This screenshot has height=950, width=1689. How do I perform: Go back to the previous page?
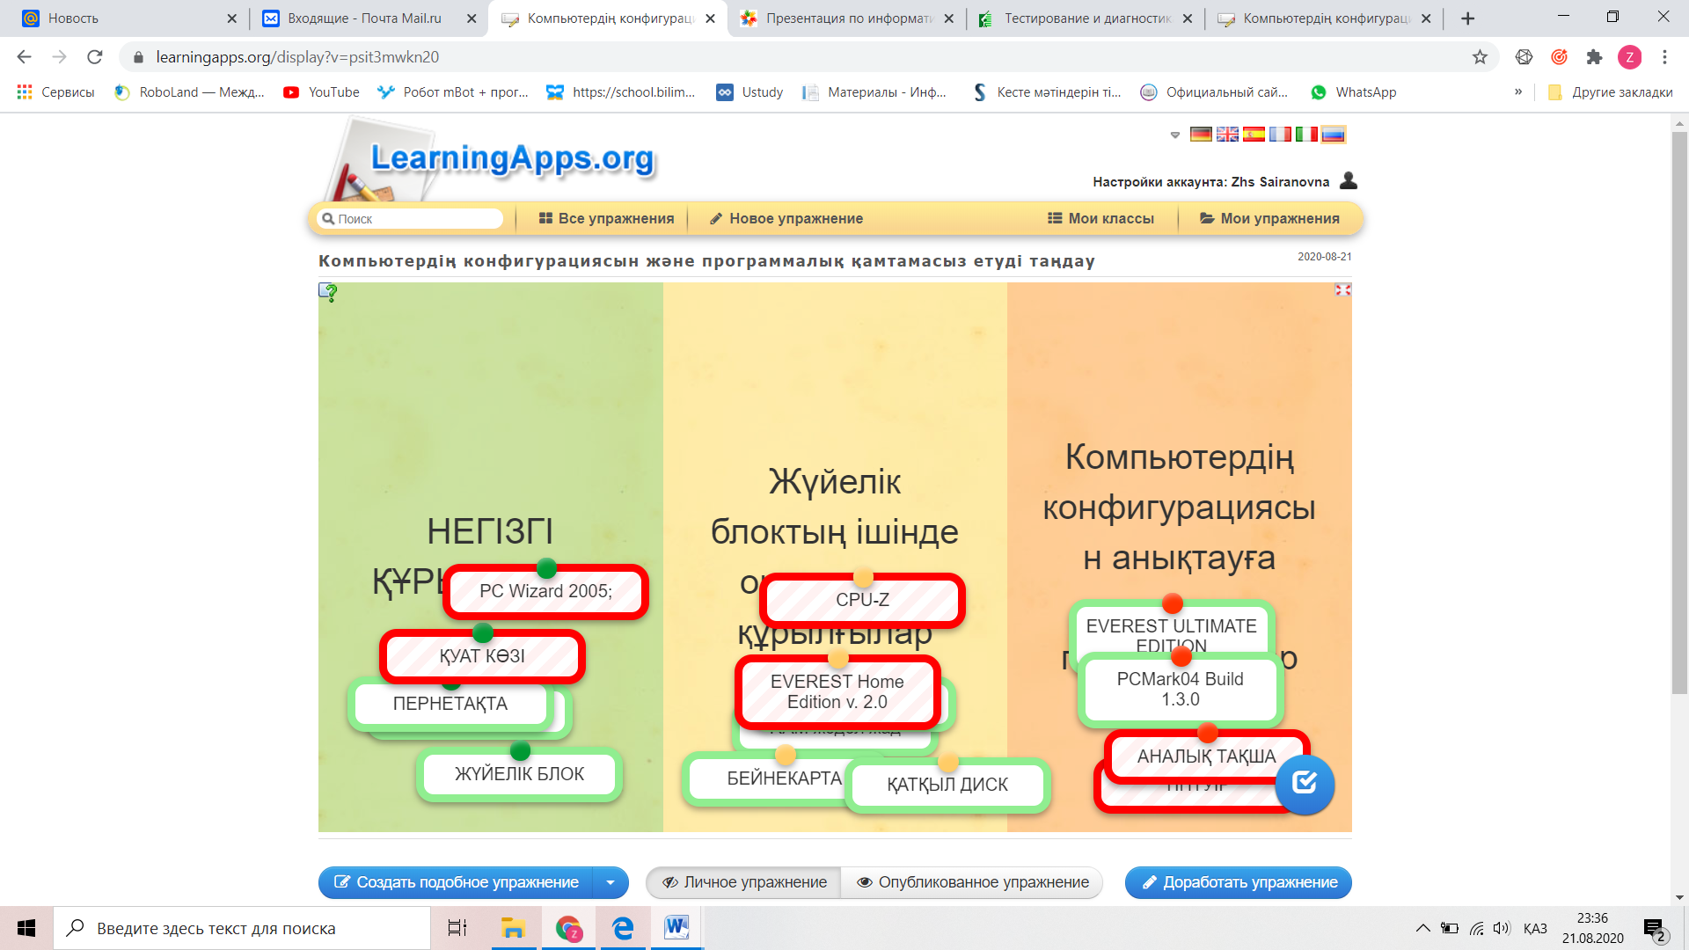24,57
